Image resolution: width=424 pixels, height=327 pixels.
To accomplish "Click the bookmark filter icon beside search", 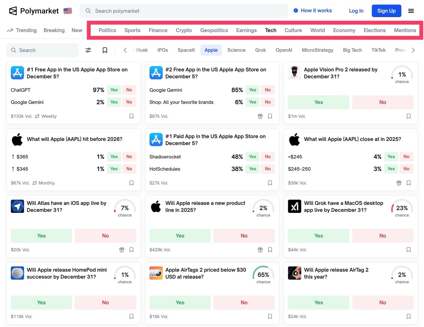I will pyautogui.click(x=105, y=50).
